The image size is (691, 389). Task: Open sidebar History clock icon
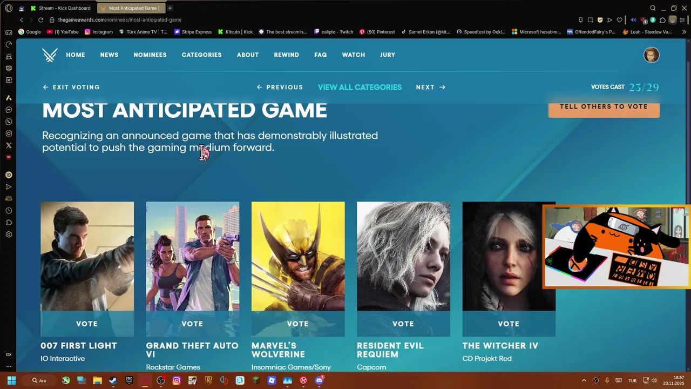coord(9,211)
